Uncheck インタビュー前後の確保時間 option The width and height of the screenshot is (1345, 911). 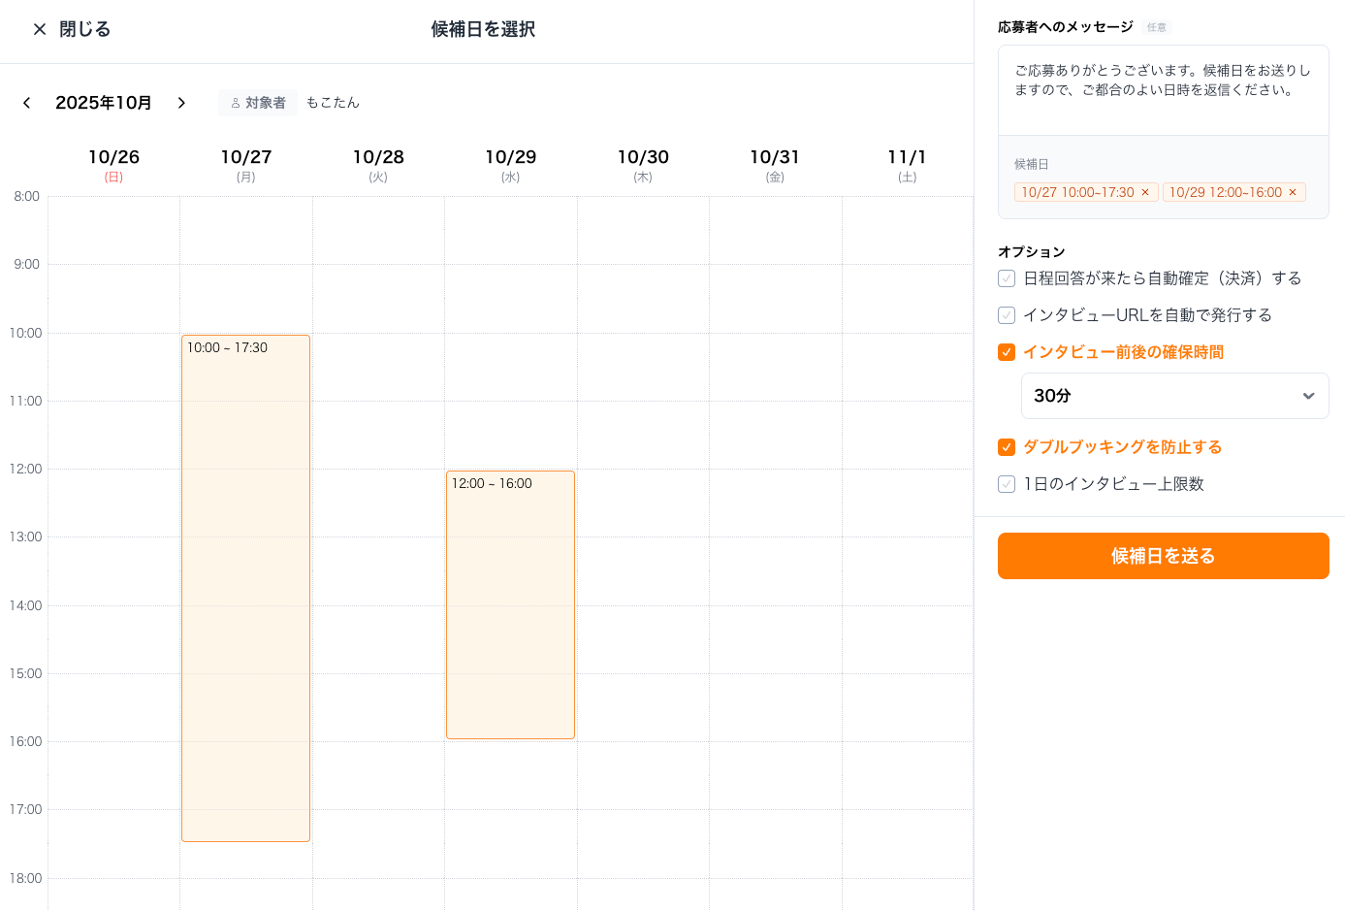(x=1007, y=352)
